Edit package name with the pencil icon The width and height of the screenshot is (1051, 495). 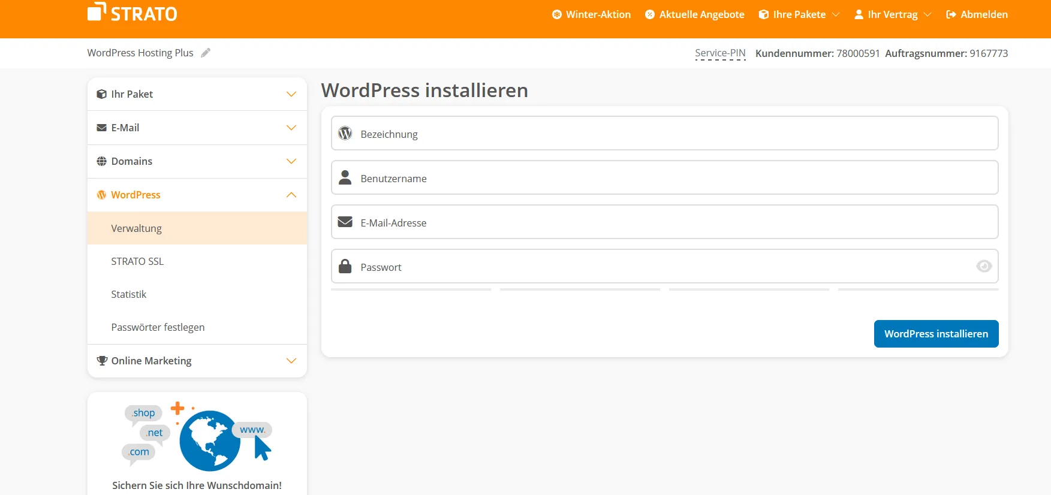(206, 53)
